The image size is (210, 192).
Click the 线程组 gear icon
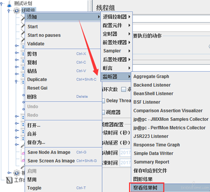(16, 11)
